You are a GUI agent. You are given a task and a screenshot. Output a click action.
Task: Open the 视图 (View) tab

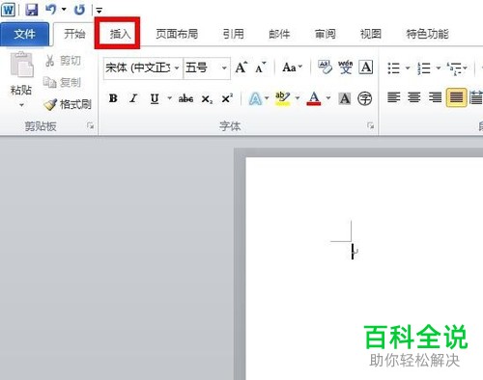(371, 34)
